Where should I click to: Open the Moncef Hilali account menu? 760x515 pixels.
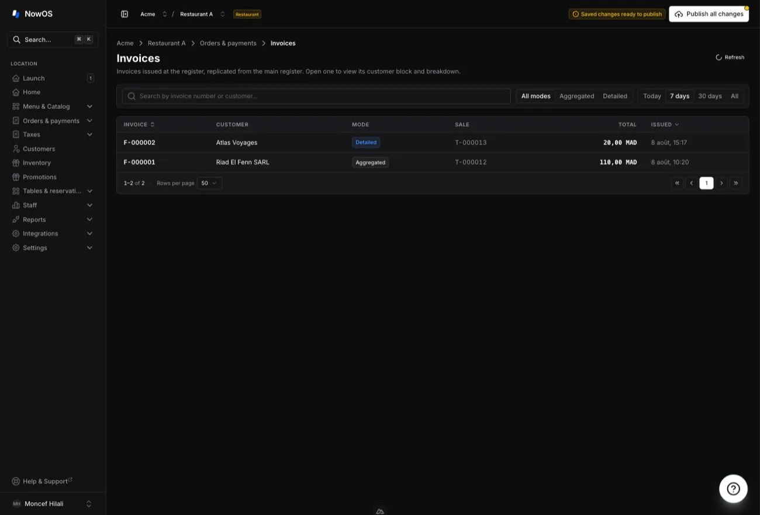click(53, 504)
